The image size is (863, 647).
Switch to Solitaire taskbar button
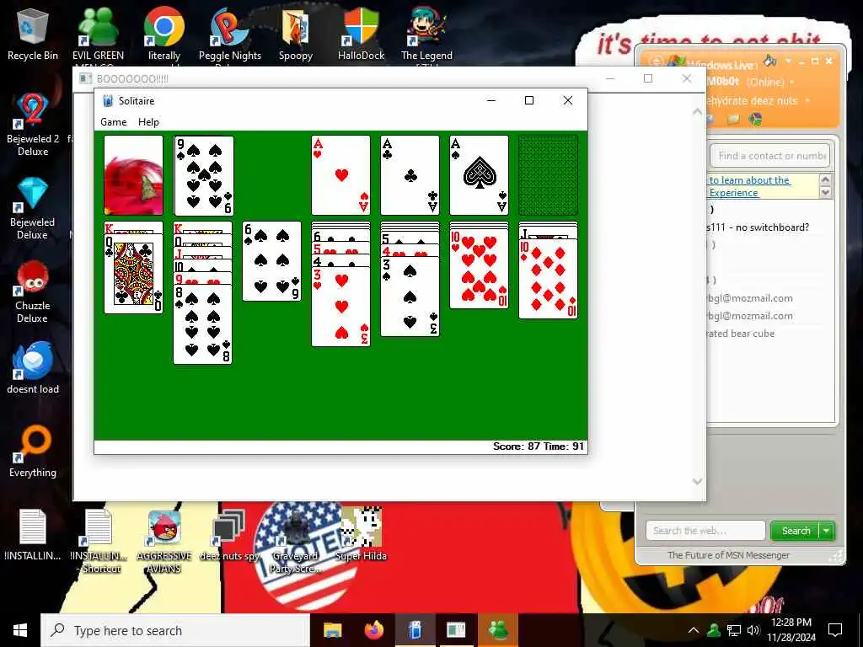[x=415, y=630]
